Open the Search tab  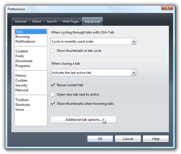click(x=52, y=21)
